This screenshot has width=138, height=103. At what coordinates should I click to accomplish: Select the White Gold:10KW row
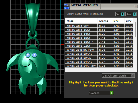[x=99, y=58]
